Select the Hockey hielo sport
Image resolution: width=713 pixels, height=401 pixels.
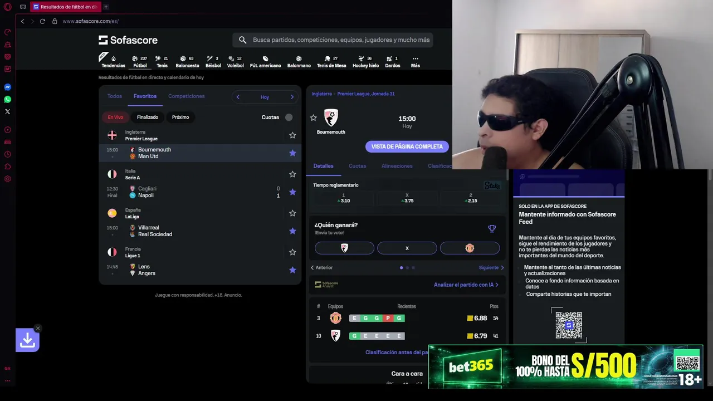[365, 61]
